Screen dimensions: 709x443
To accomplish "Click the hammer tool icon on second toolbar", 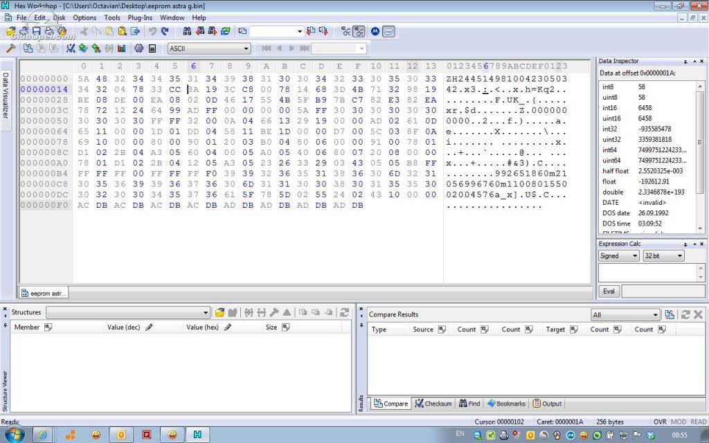I will point(11,48).
